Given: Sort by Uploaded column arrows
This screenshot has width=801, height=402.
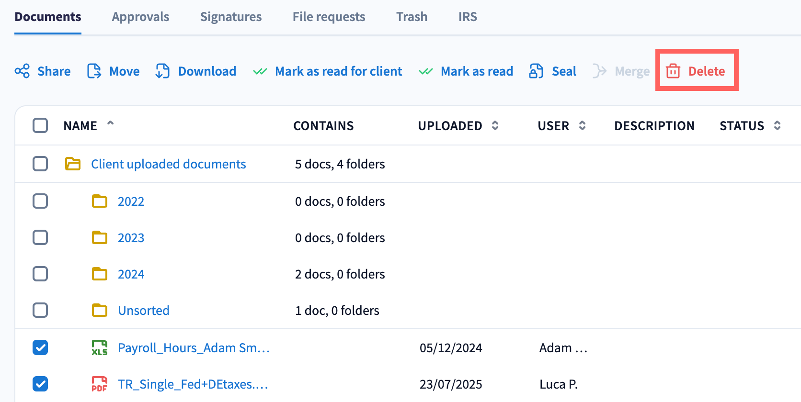Looking at the screenshot, I should pos(495,125).
